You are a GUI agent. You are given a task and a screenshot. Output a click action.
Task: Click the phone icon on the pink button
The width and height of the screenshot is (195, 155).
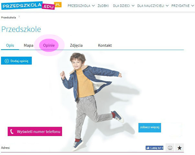12,131
